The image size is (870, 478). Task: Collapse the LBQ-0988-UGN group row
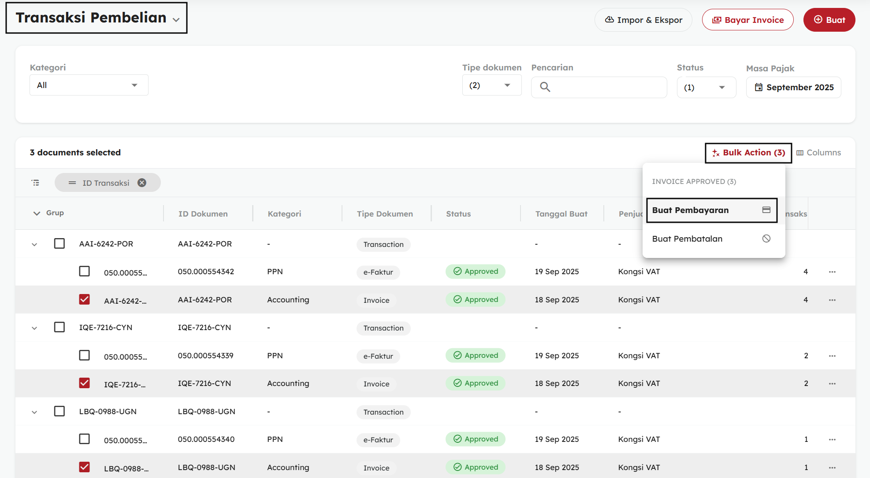(34, 412)
